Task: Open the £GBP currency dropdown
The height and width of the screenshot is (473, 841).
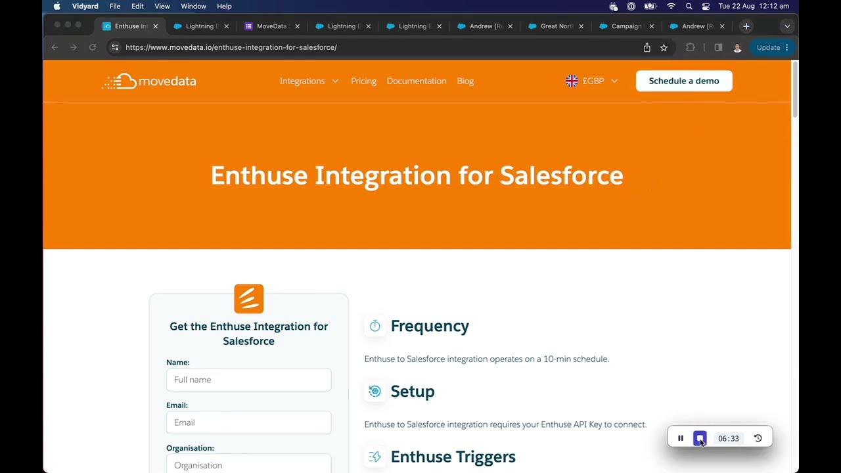Action: tap(592, 81)
